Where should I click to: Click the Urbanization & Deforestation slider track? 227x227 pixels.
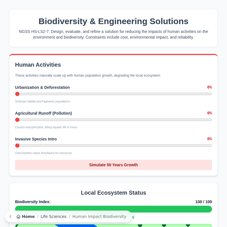tap(113, 94)
